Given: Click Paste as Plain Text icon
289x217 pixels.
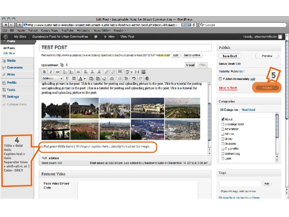Looking at the screenshot, I should pos(91,78).
